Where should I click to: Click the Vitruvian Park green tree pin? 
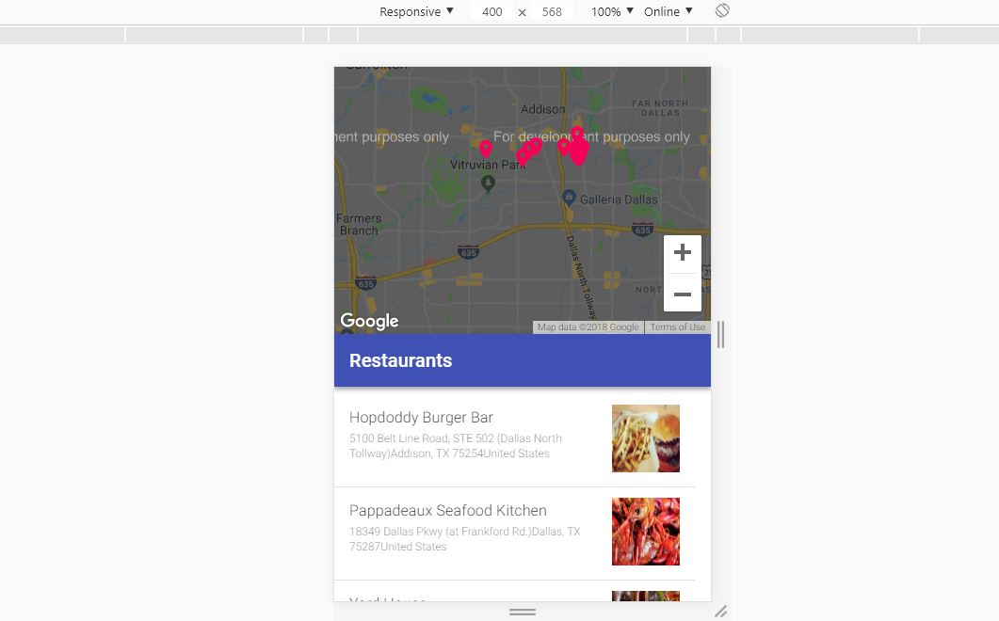pyautogui.click(x=488, y=183)
